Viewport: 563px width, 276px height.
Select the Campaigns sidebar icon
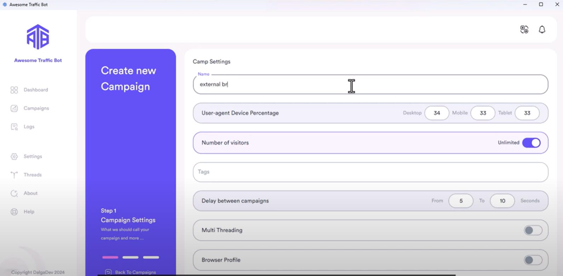(14, 108)
